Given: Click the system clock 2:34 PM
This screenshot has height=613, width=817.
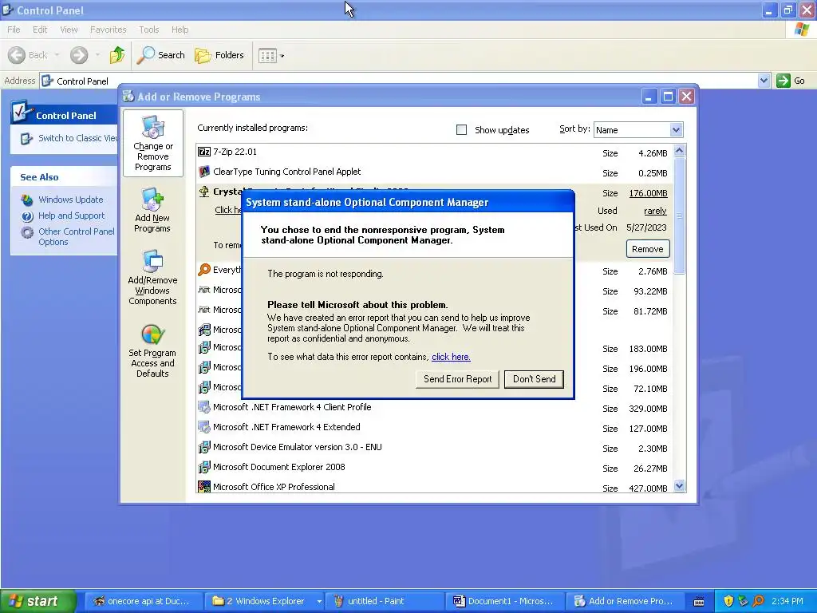Looking at the screenshot, I should [787, 601].
